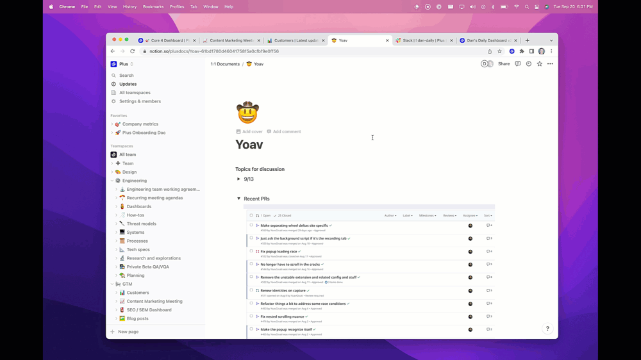This screenshot has height=360, width=641.
Task: Expand the Dashboards page in sidebar
Action: coord(116,207)
